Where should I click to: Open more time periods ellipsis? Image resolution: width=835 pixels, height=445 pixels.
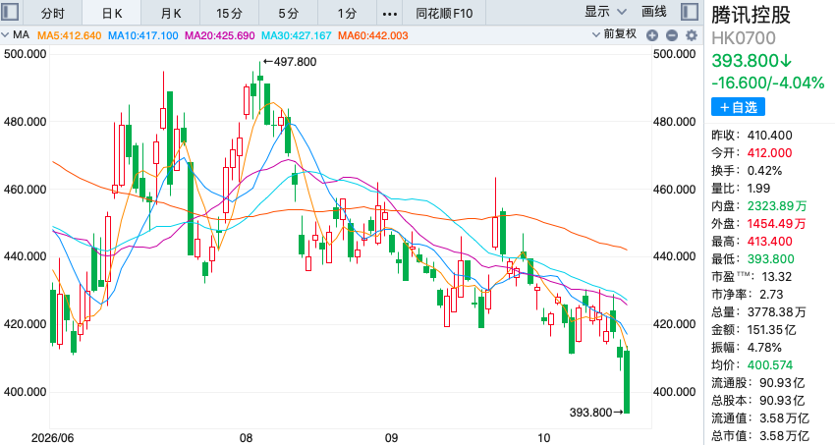click(x=389, y=13)
